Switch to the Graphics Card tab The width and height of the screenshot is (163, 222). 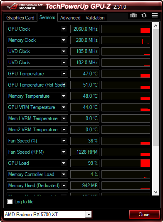coord(20,18)
